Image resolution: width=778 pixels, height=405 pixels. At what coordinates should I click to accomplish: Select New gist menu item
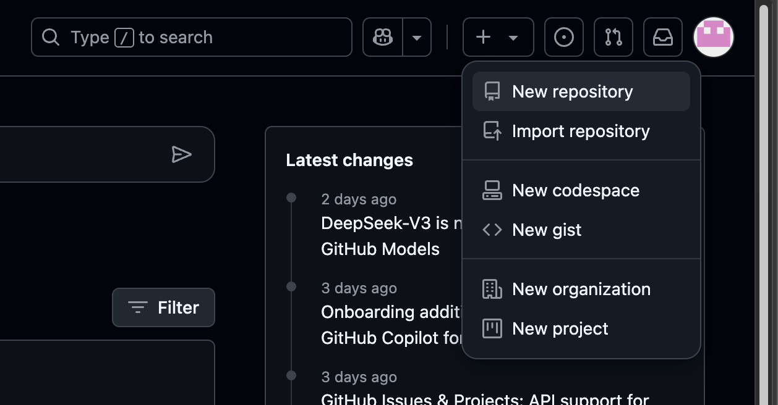tap(581, 230)
